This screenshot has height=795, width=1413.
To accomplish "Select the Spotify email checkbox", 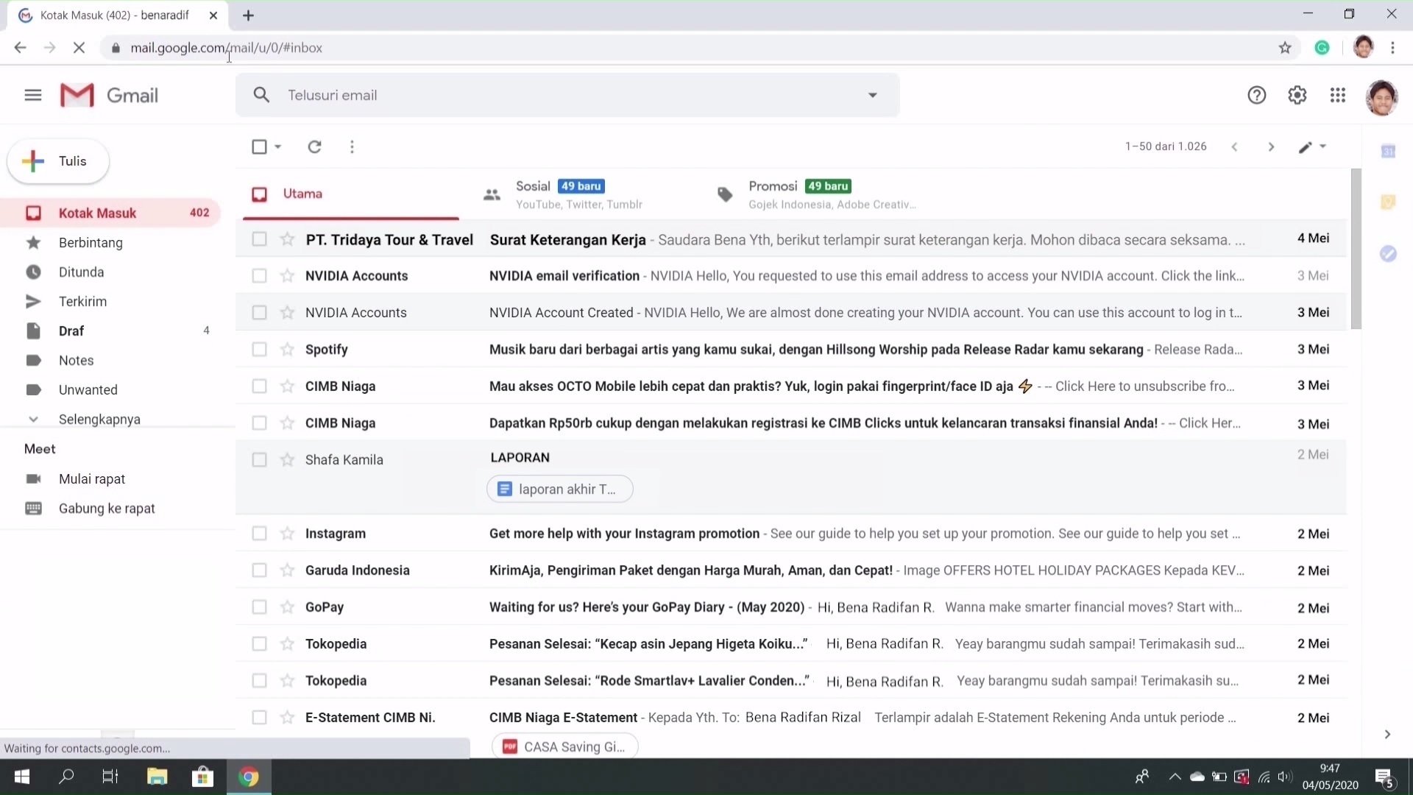I will coord(259,350).
